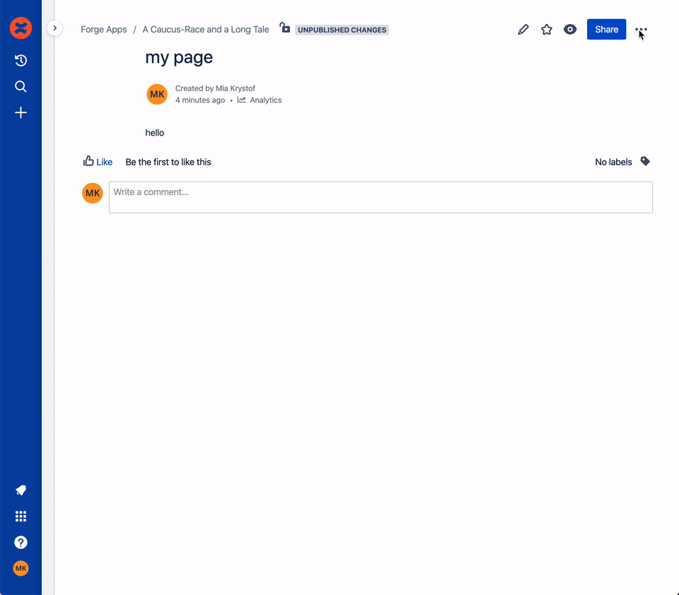This screenshot has width=679, height=595.
Task: Open the page edit pencil icon
Action: click(523, 29)
